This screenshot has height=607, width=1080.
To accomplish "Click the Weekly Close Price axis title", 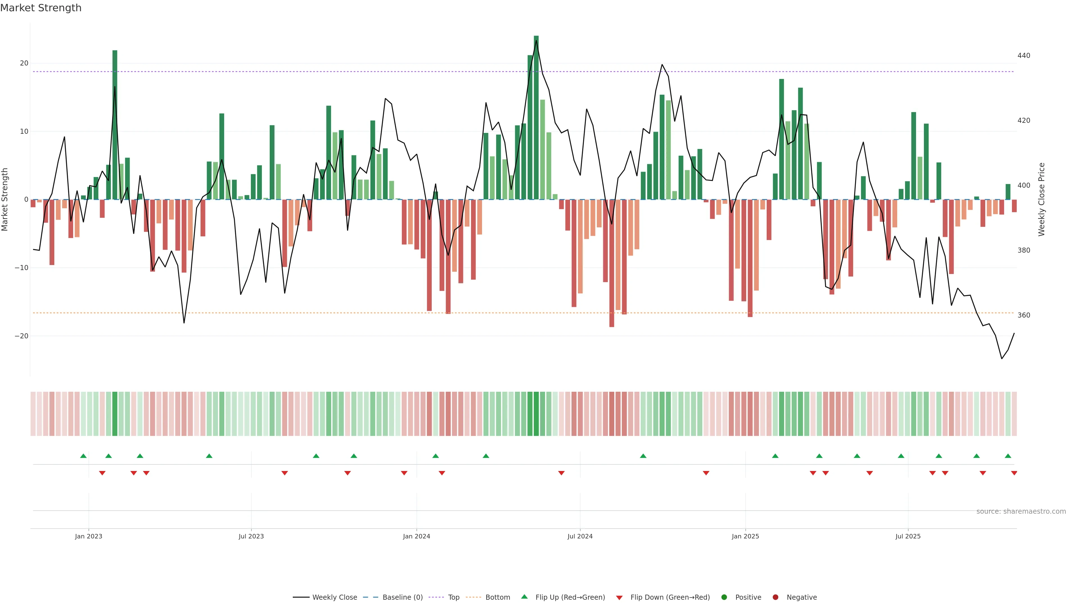I will [x=1041, y=200].
